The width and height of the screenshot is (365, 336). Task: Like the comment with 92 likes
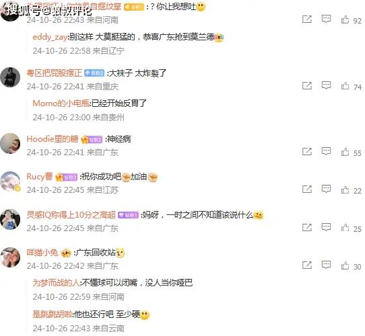[x=345, y=19]
